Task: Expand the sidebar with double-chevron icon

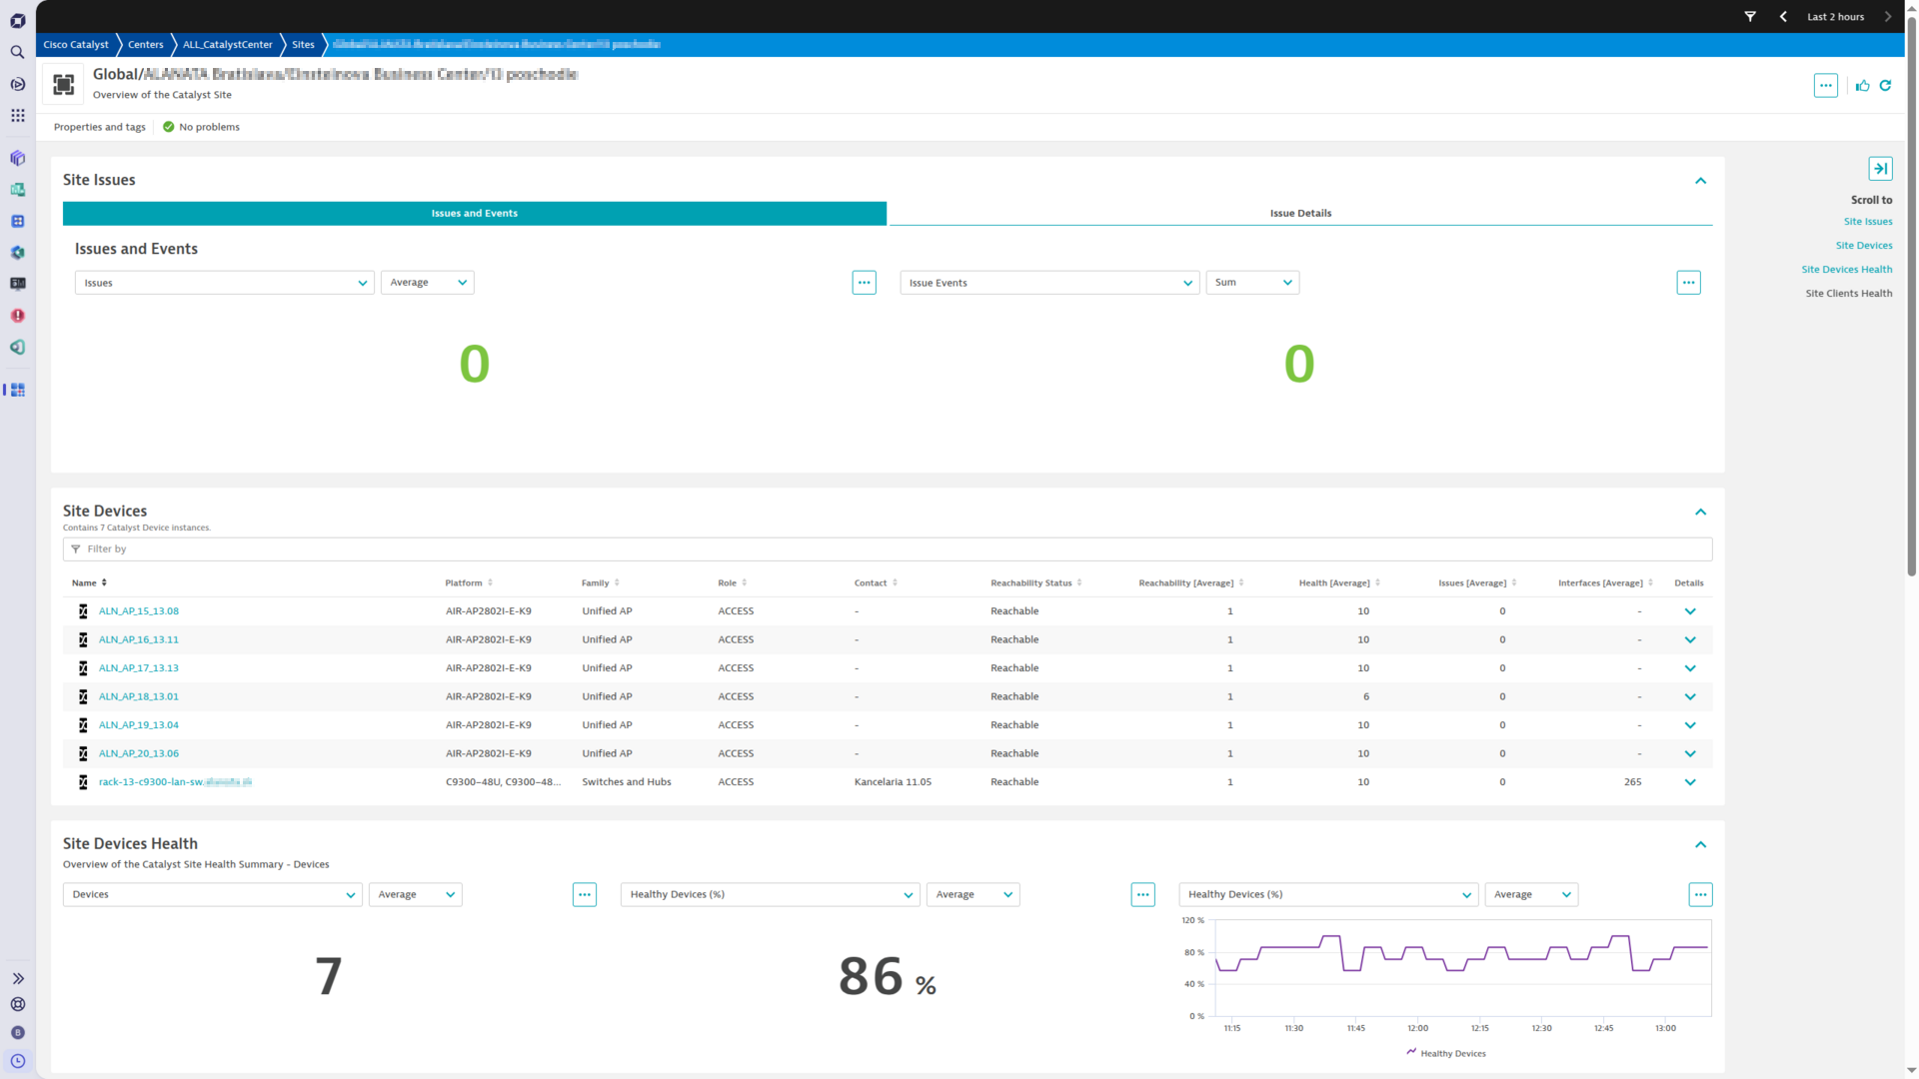Action: click(x=17, y=979)
